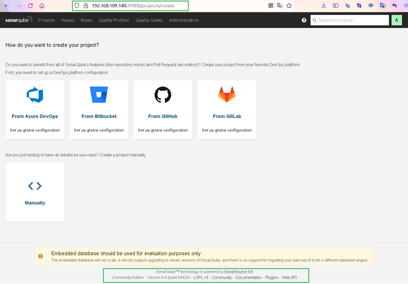
Task: Click the insecure connection padlock icon
Action: click(x=86, y=6)
